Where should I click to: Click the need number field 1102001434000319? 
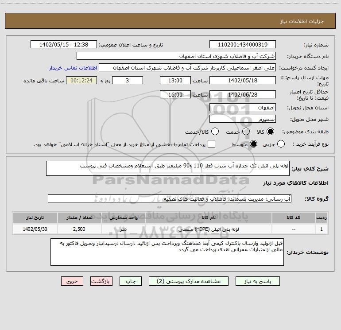click(x=243, y=44)
